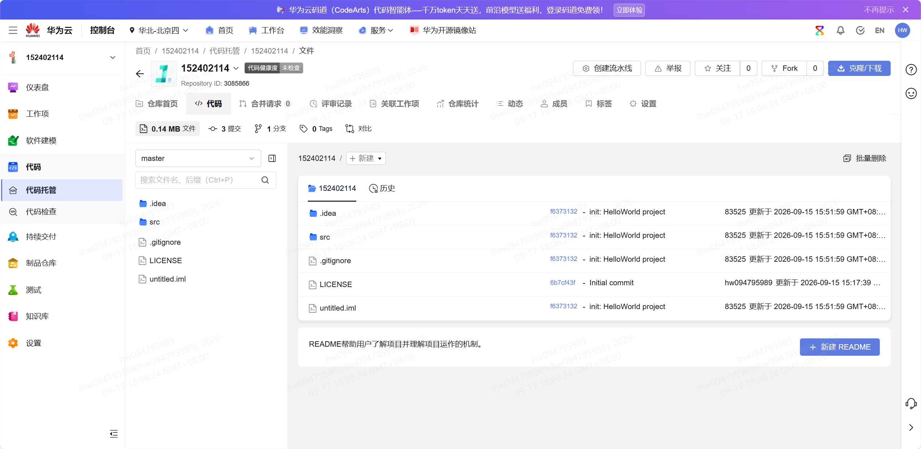The height and width of the screenshot is (449, 921).
Task: Open the 华北-北京四 region dropdown
Action: 159,30
